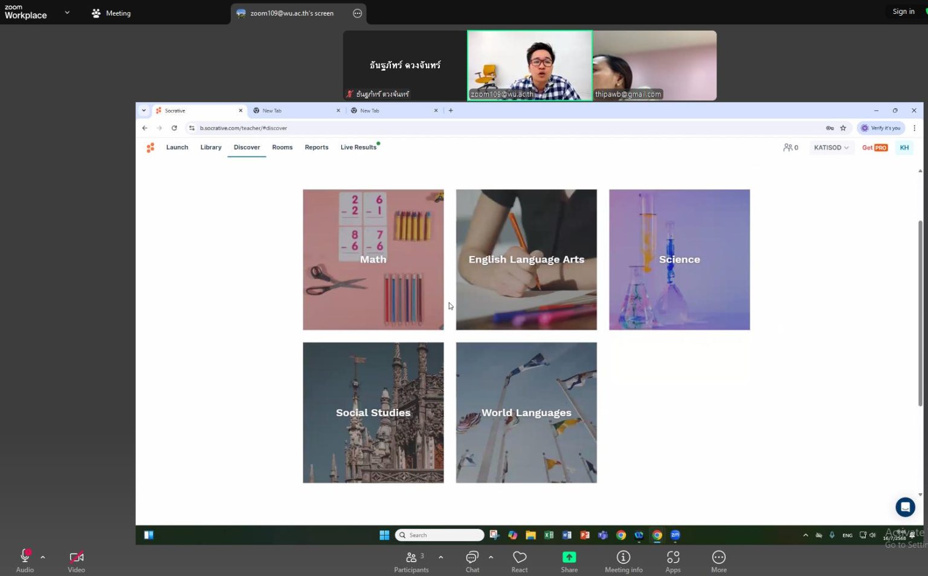Unmute the Audio microphone

pyautogui.click(x=25, y=560)
